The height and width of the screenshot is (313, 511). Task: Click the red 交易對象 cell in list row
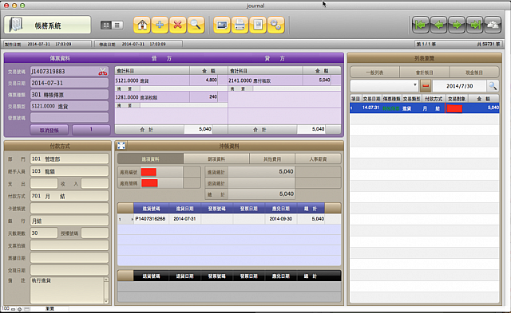click(454, 108)
